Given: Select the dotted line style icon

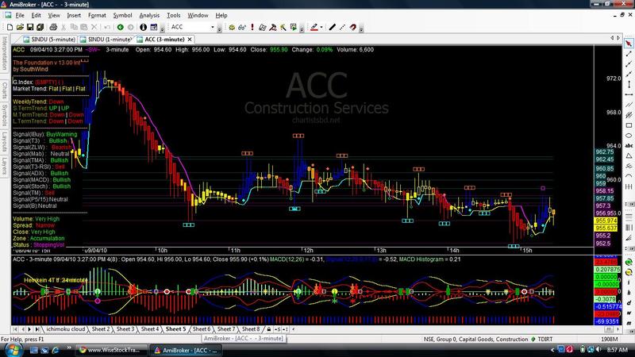Looking at the screenshot, I should (342, 27).
